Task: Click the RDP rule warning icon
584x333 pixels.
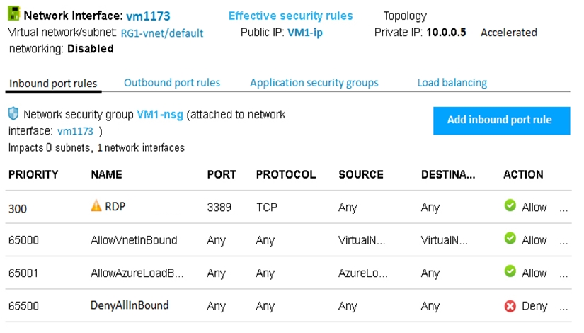Action: pos(96,206)
